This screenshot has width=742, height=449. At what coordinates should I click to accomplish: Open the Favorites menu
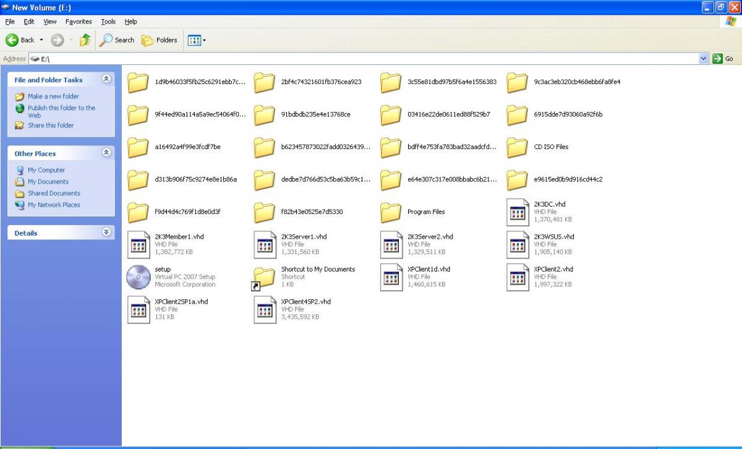79,22
